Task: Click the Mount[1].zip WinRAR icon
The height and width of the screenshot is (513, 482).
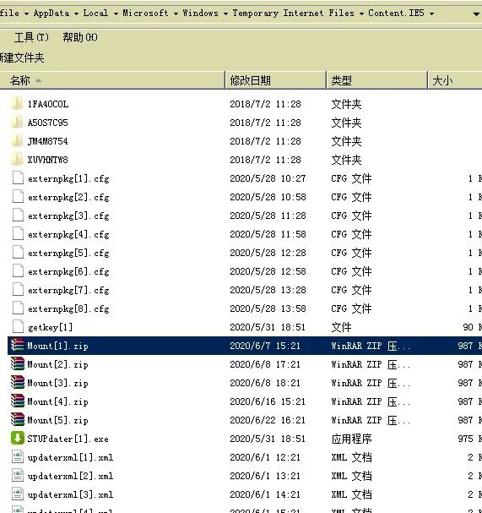Action: (x=18, y=346)
